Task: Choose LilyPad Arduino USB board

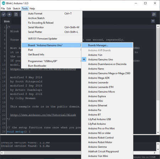Action: [107, 119]
